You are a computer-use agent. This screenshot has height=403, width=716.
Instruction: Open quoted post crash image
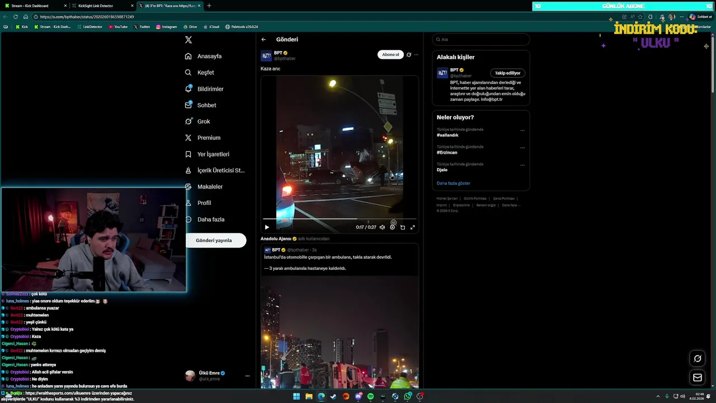point(340,331)
